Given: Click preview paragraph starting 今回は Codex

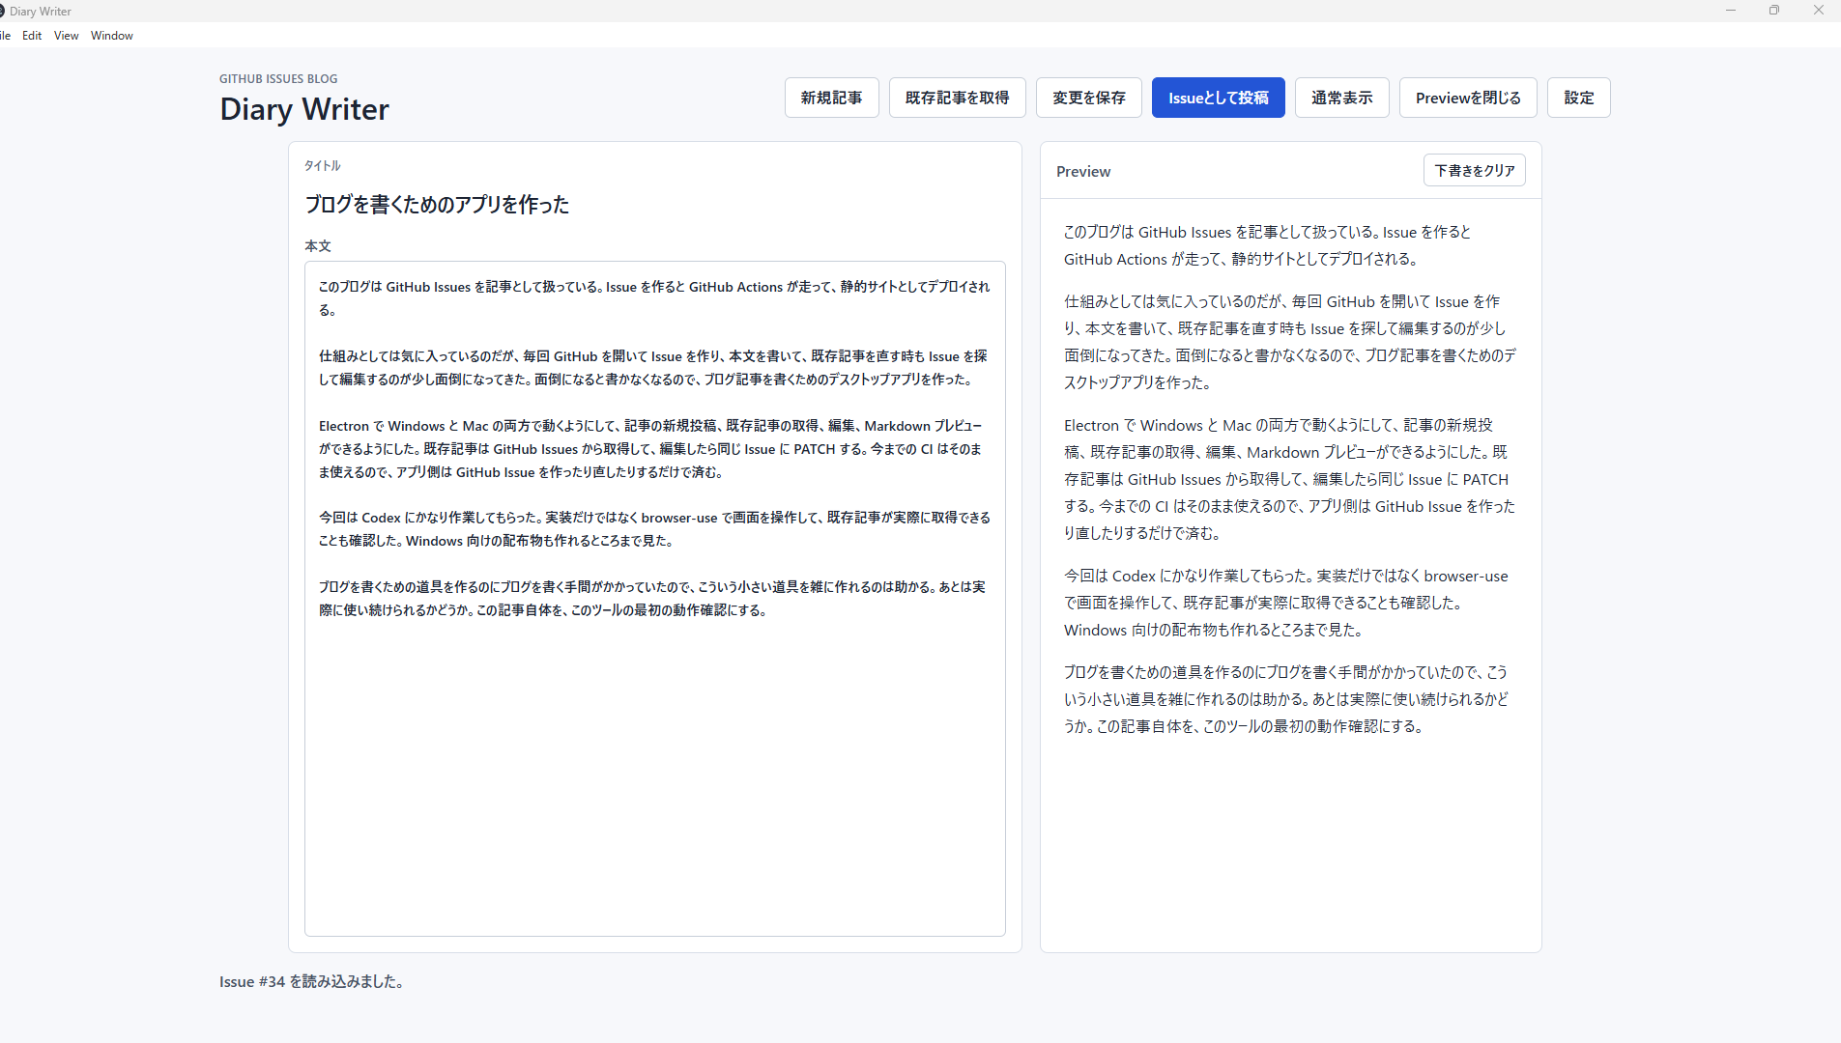Looking at the screenshot, I should pyautogui.click(x=1290, y=603).
